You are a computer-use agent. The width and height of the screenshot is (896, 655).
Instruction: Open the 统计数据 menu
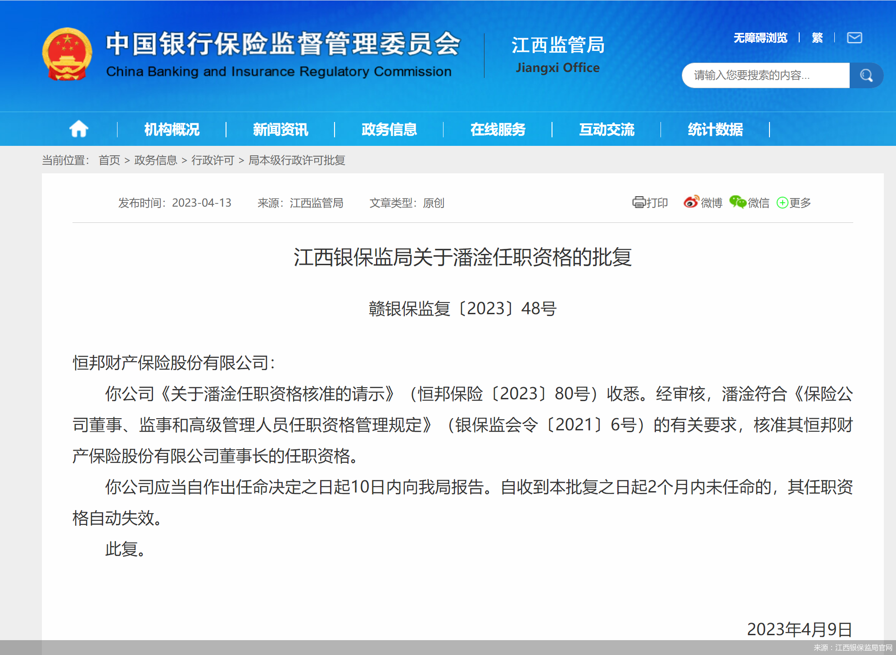pos(714,129)
